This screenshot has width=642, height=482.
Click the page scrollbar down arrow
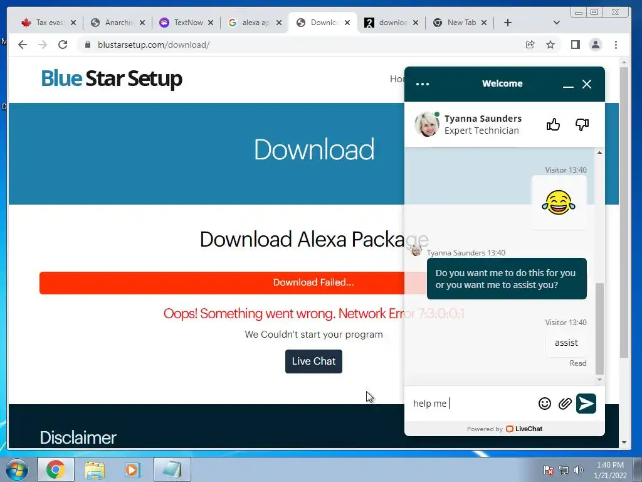pyautogui.click(x=624, y=442)
